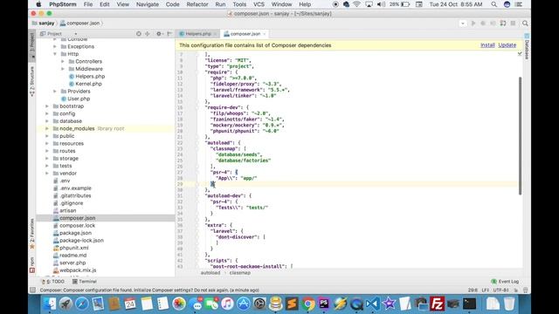This screenshot has width=559, height=314.
Task: Open FileZilla from the Dock
Action: [x=437, y=304]
